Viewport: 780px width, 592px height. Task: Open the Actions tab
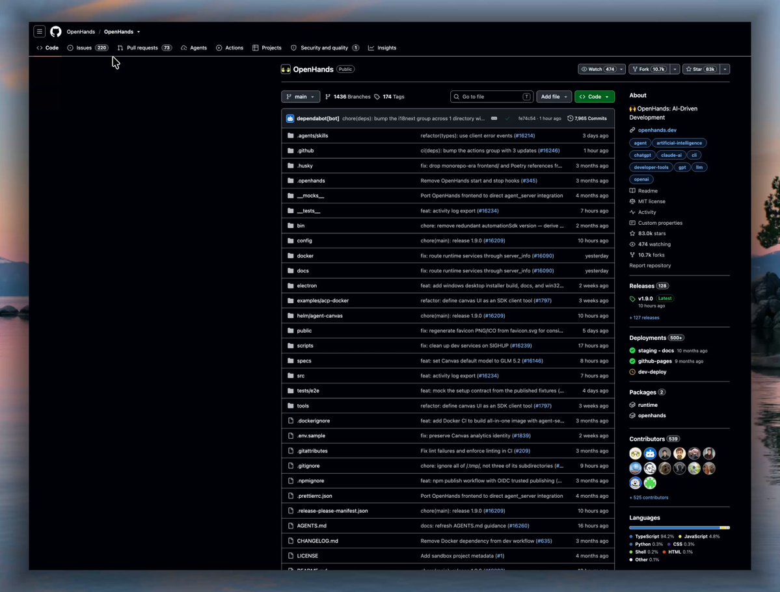pos(230,47)
